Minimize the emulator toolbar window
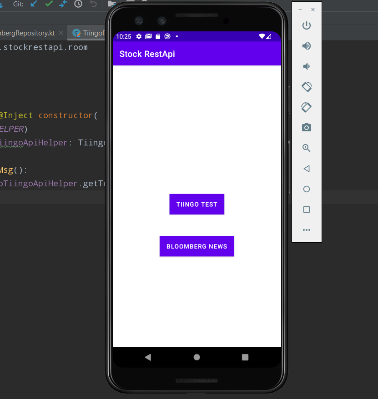378x399 pixels. (300, 10)
